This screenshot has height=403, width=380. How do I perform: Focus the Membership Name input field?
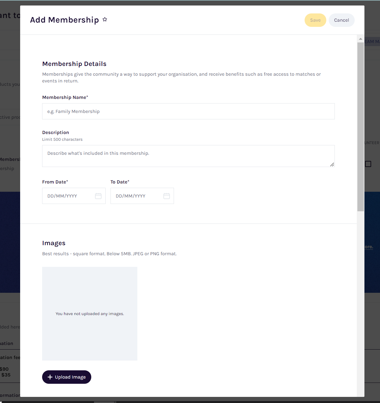[188, 111]
